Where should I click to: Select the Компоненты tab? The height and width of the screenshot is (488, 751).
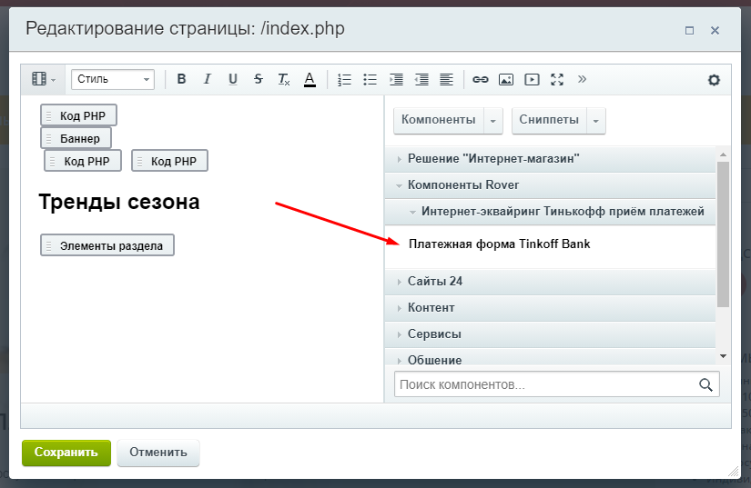(438, 120)
